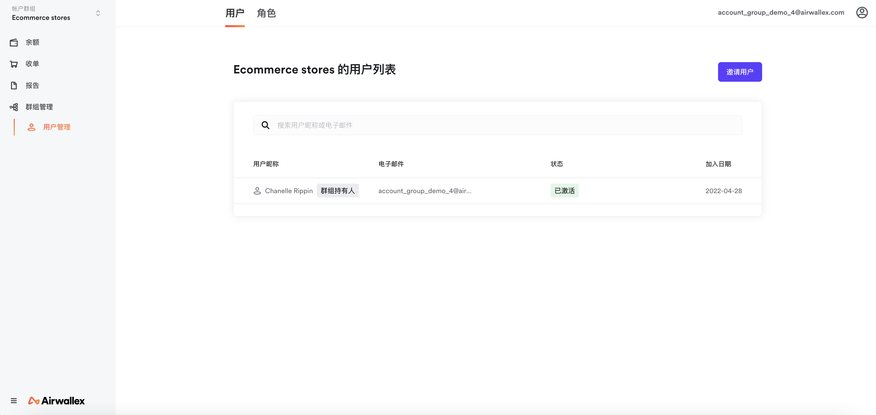Click the 群组持有人 badge

point(338,191)
